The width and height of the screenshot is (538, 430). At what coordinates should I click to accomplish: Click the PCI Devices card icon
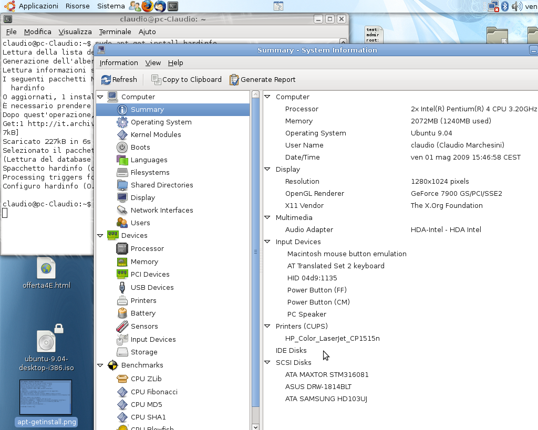click(x=122, y=274)
